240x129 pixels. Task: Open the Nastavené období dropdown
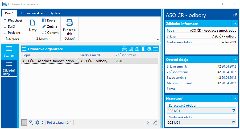[233, 122]
